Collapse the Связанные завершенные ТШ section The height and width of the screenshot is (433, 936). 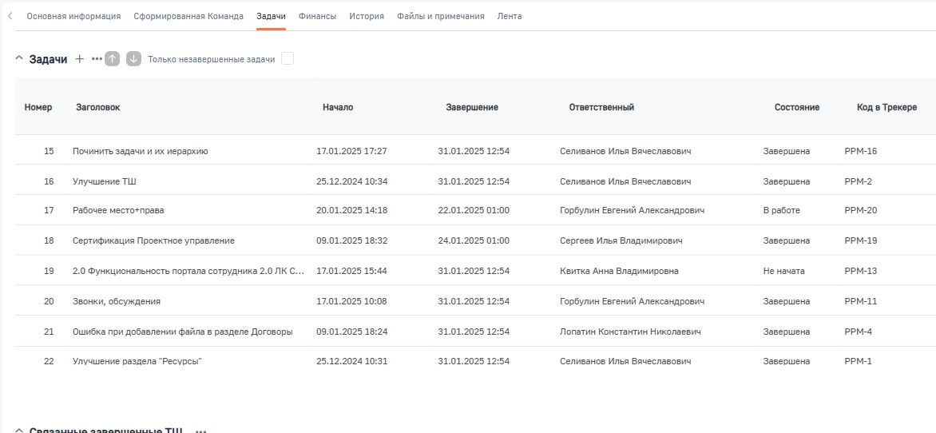(x=19, y=431)
